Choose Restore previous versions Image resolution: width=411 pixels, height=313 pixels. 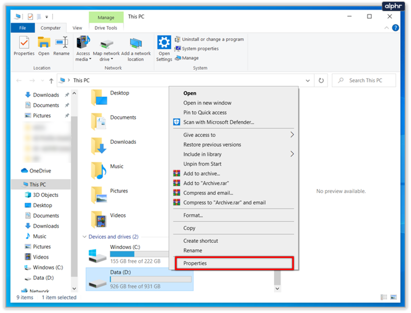[212, 145]
